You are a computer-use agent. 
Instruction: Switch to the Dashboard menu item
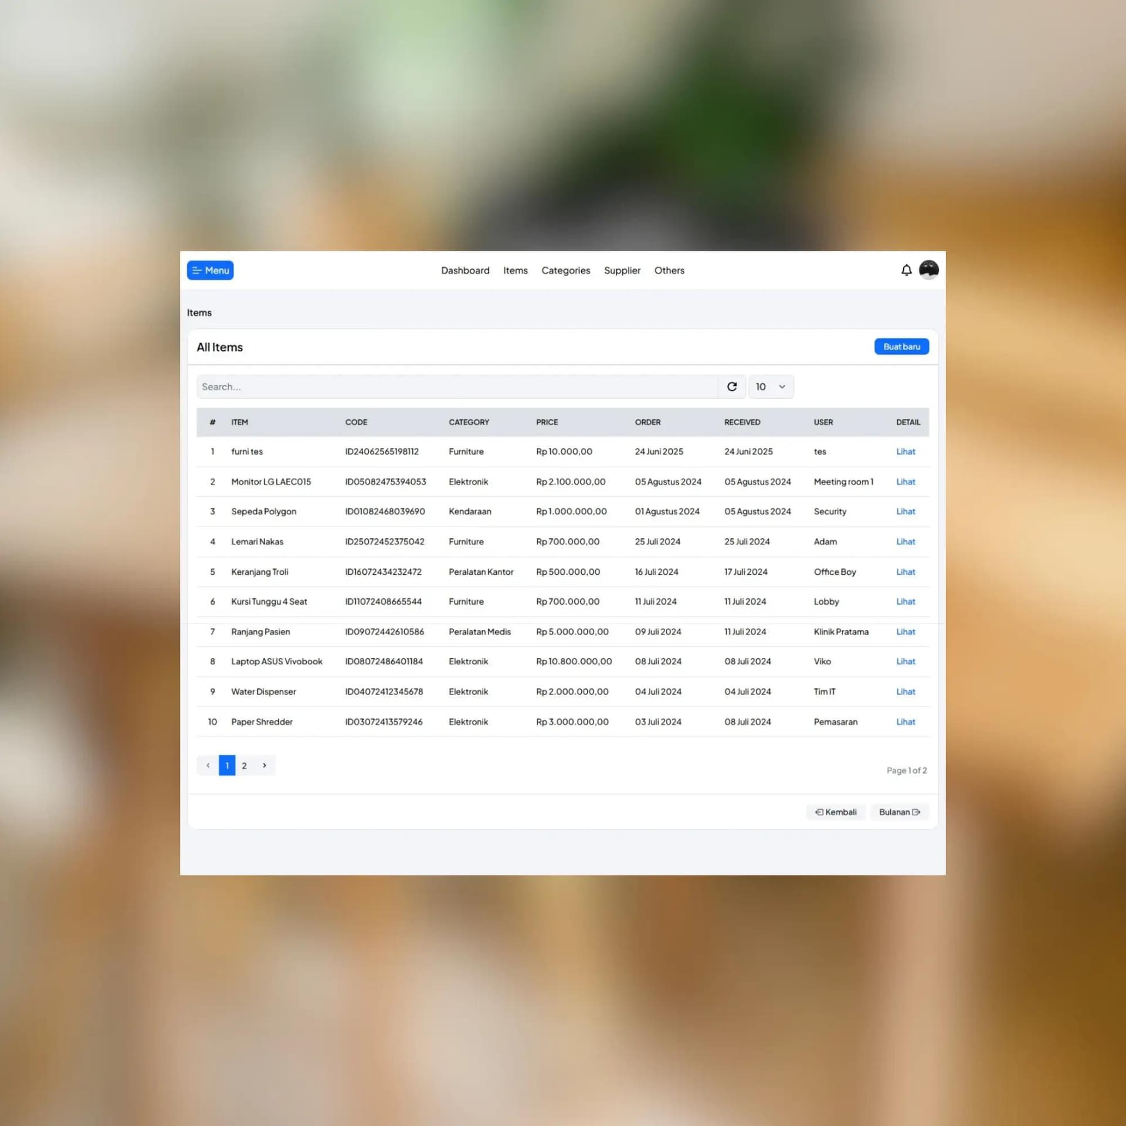coord(465,270)
